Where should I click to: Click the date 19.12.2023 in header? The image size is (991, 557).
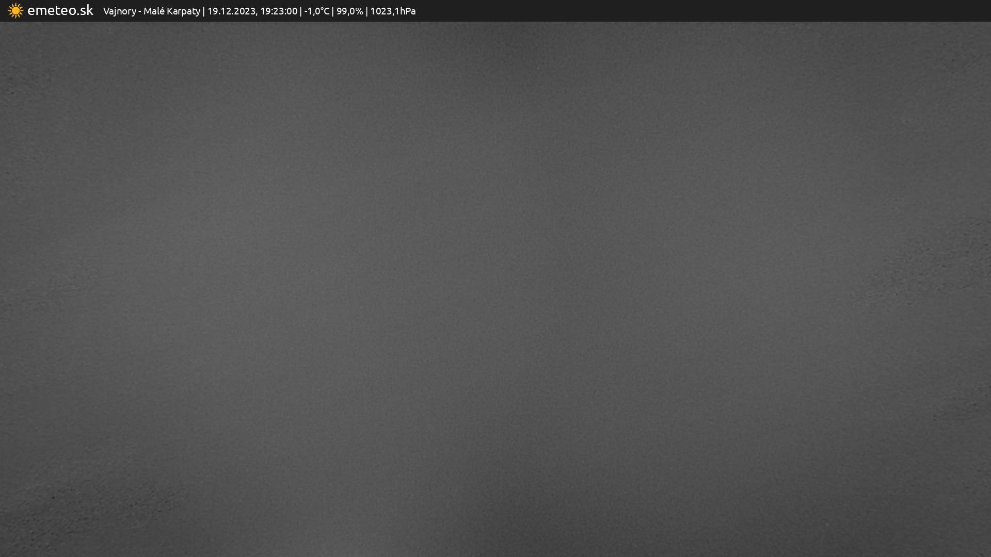click(x=231, y=11)
